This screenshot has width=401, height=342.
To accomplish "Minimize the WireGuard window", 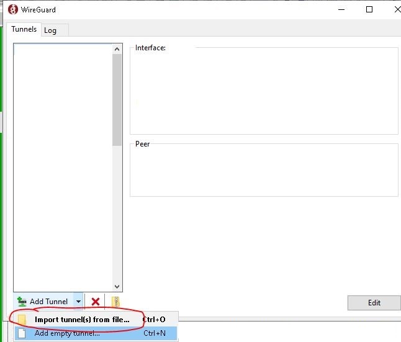I will [x=341, y=9].
